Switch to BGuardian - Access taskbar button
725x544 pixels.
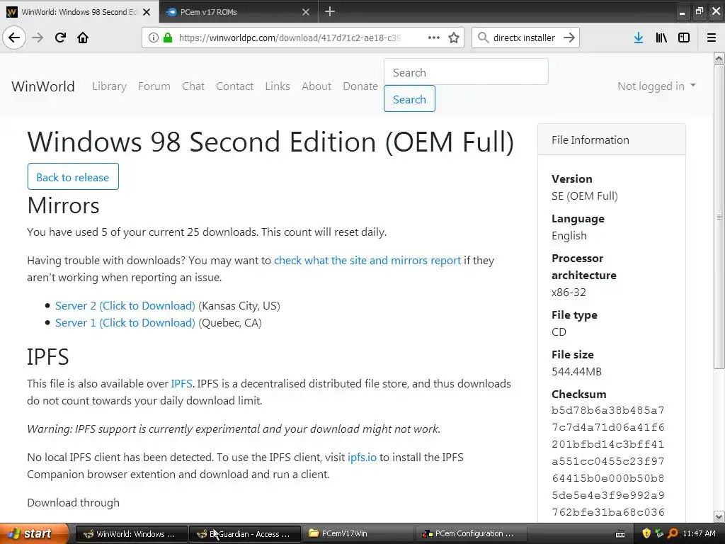tap(246, 534)
